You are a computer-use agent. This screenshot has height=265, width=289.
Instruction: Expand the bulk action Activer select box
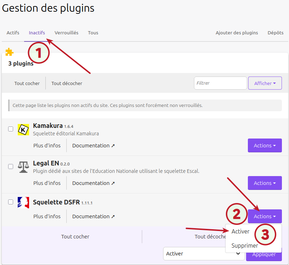(204, 254)
